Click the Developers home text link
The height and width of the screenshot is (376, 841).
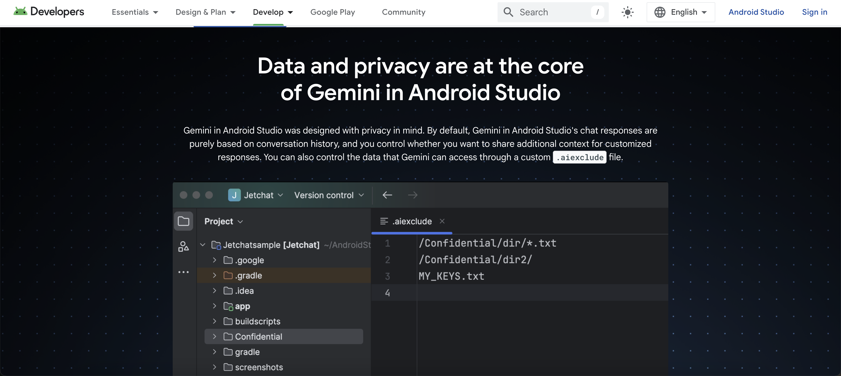(57, 12)
